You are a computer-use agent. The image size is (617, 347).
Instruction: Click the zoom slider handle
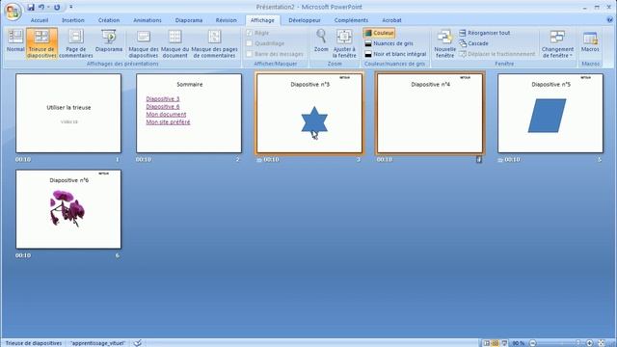577,343
